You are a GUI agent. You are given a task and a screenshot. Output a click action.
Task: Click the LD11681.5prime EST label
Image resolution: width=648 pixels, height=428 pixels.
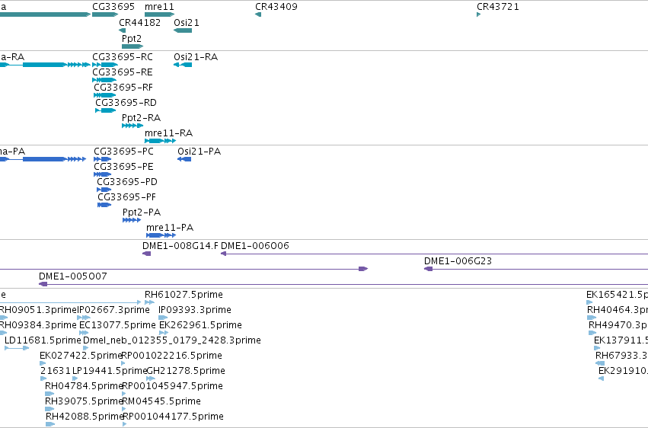(43, 340)
